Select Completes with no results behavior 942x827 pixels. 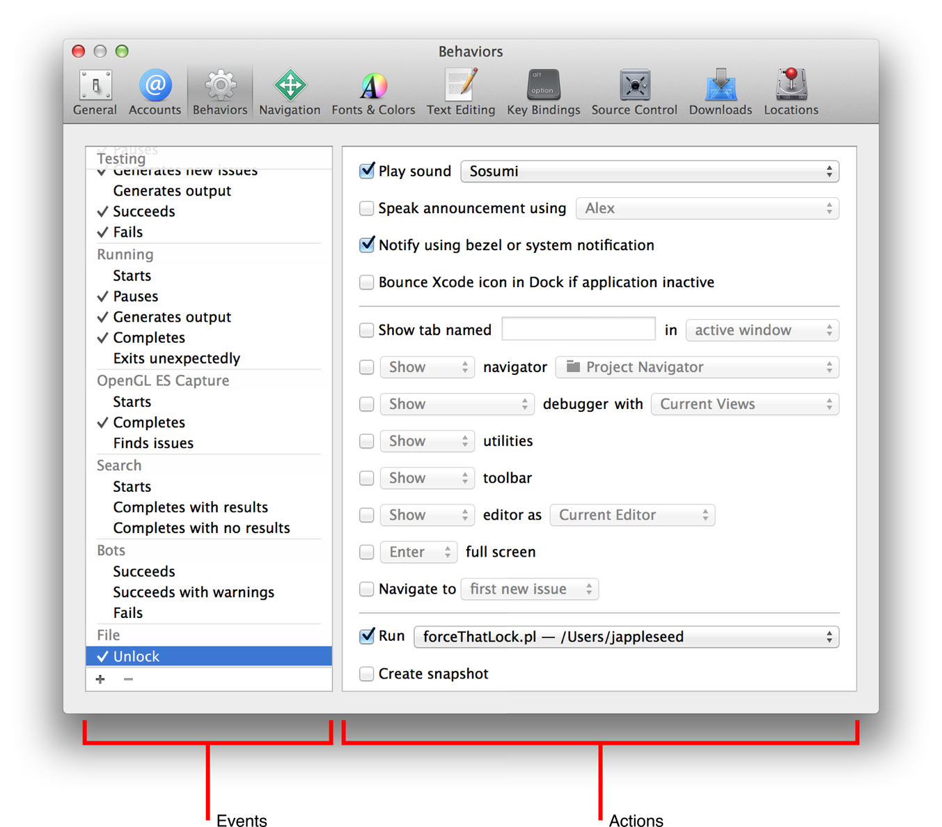[201, 528]
